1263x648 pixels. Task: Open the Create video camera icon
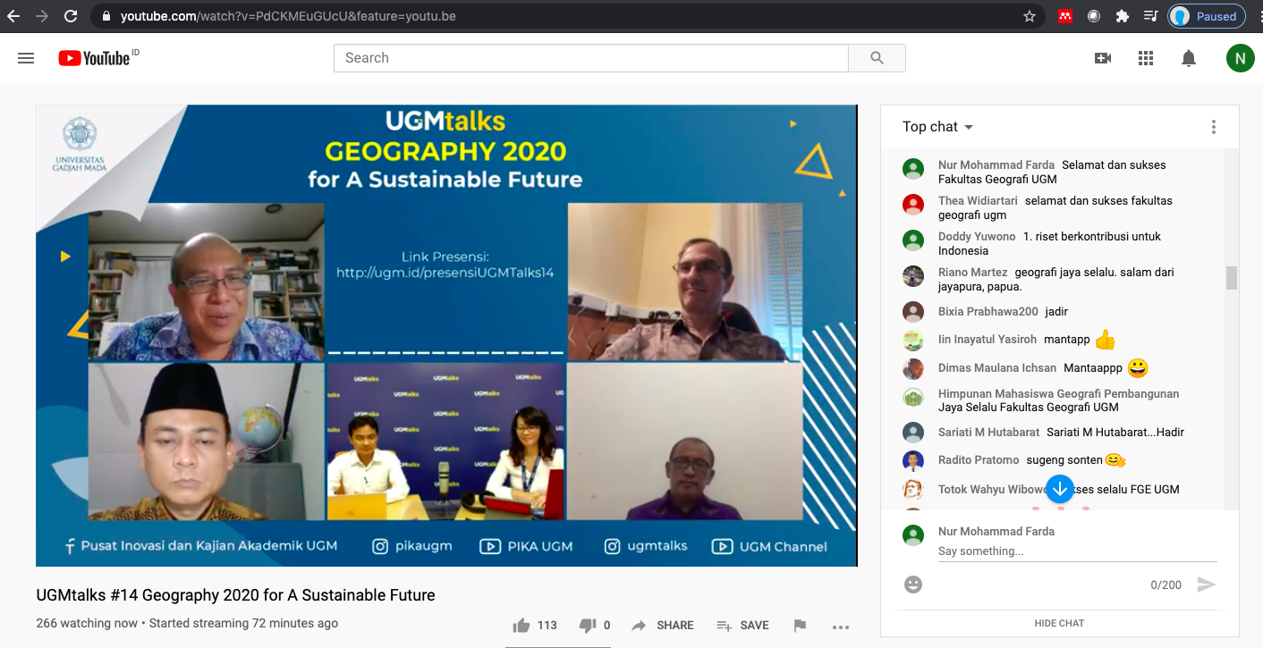(x=1103, y=58)
